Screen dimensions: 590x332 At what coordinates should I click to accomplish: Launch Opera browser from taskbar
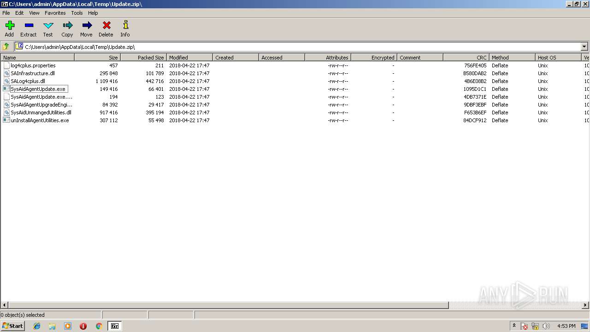point(83,326)
